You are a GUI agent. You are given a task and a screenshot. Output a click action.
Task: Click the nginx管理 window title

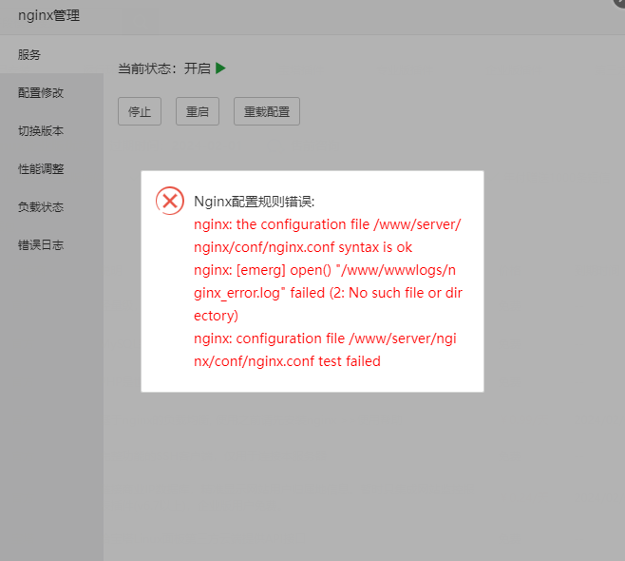(x=48, y=15)
